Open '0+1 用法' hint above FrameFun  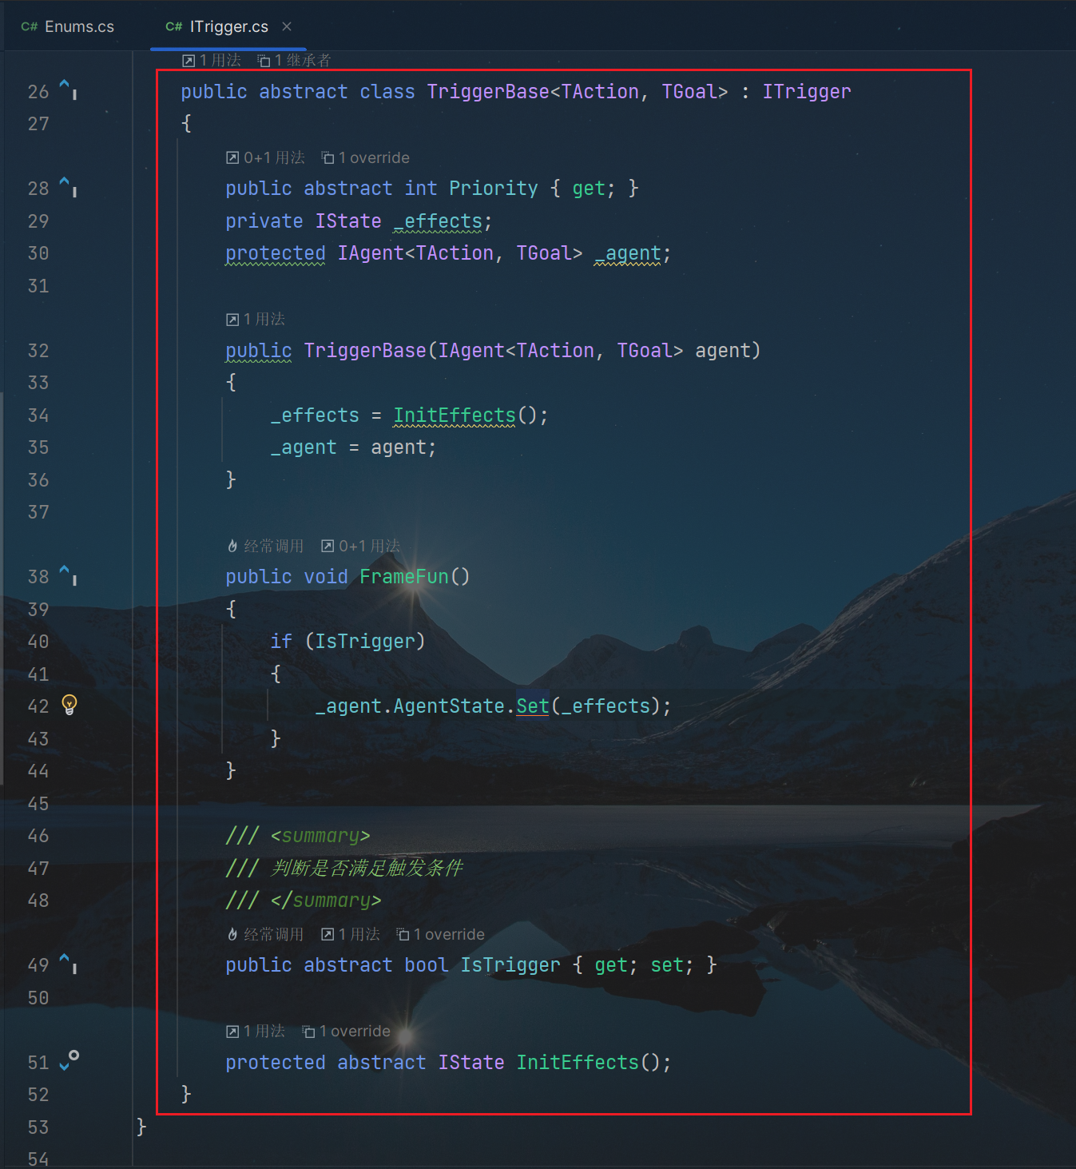click(361, 546)
